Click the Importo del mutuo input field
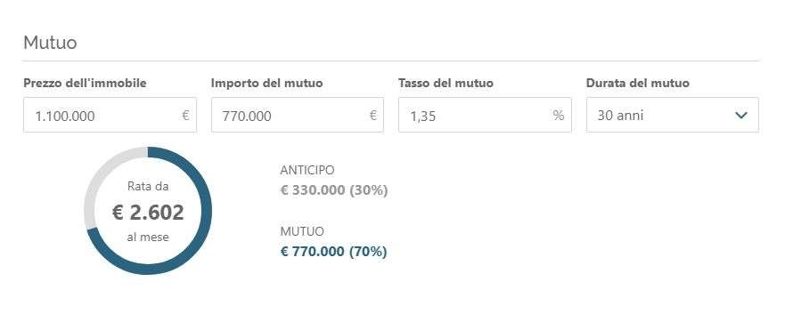The image size is (793, 330). coord(298,115)
